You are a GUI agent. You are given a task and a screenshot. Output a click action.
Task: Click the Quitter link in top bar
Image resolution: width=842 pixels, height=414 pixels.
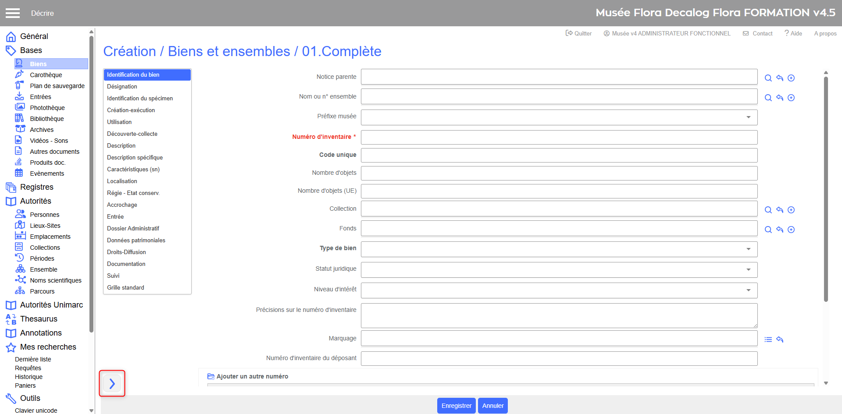coord(578,33)
